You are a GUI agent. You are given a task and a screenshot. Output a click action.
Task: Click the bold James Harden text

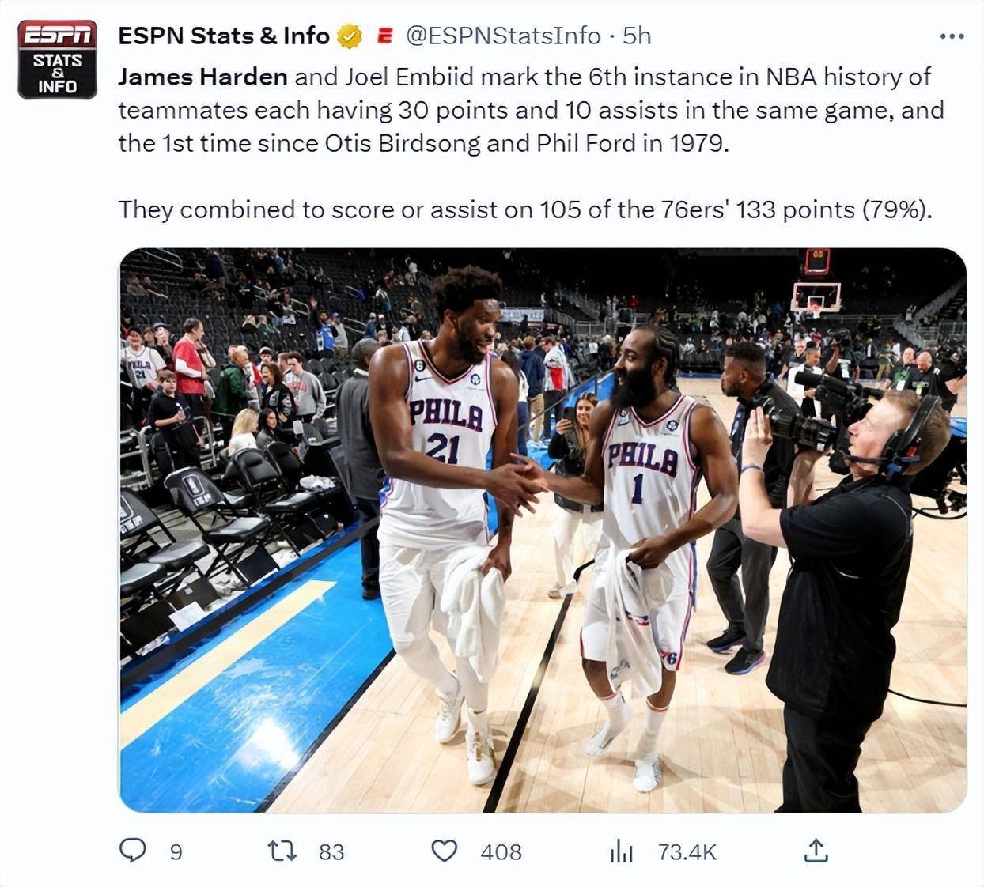point(202,77)
